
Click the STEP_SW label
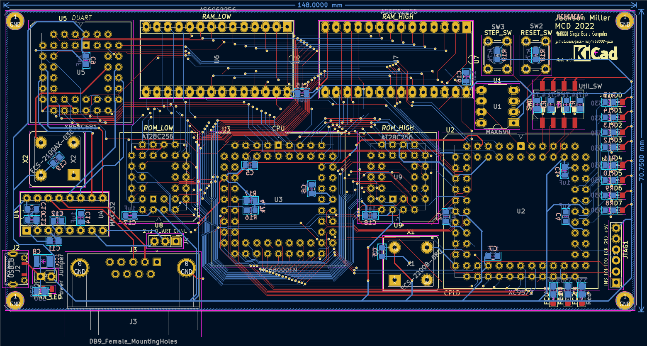click(x=498, y=33)
